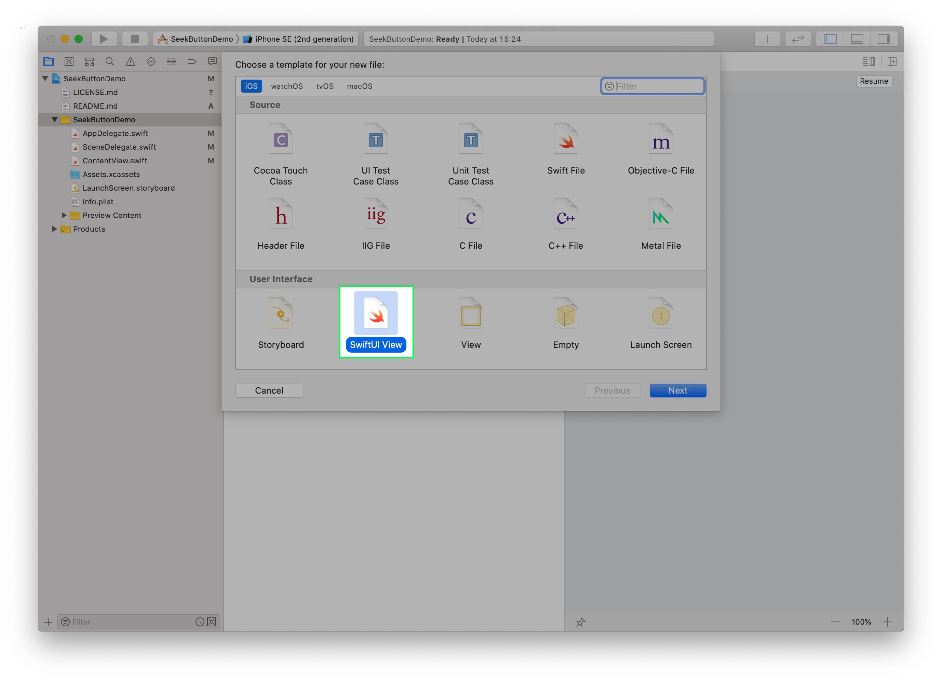Expand the Preview Content folder
This screenshot has width=942, height=682.
coord(64,215)
